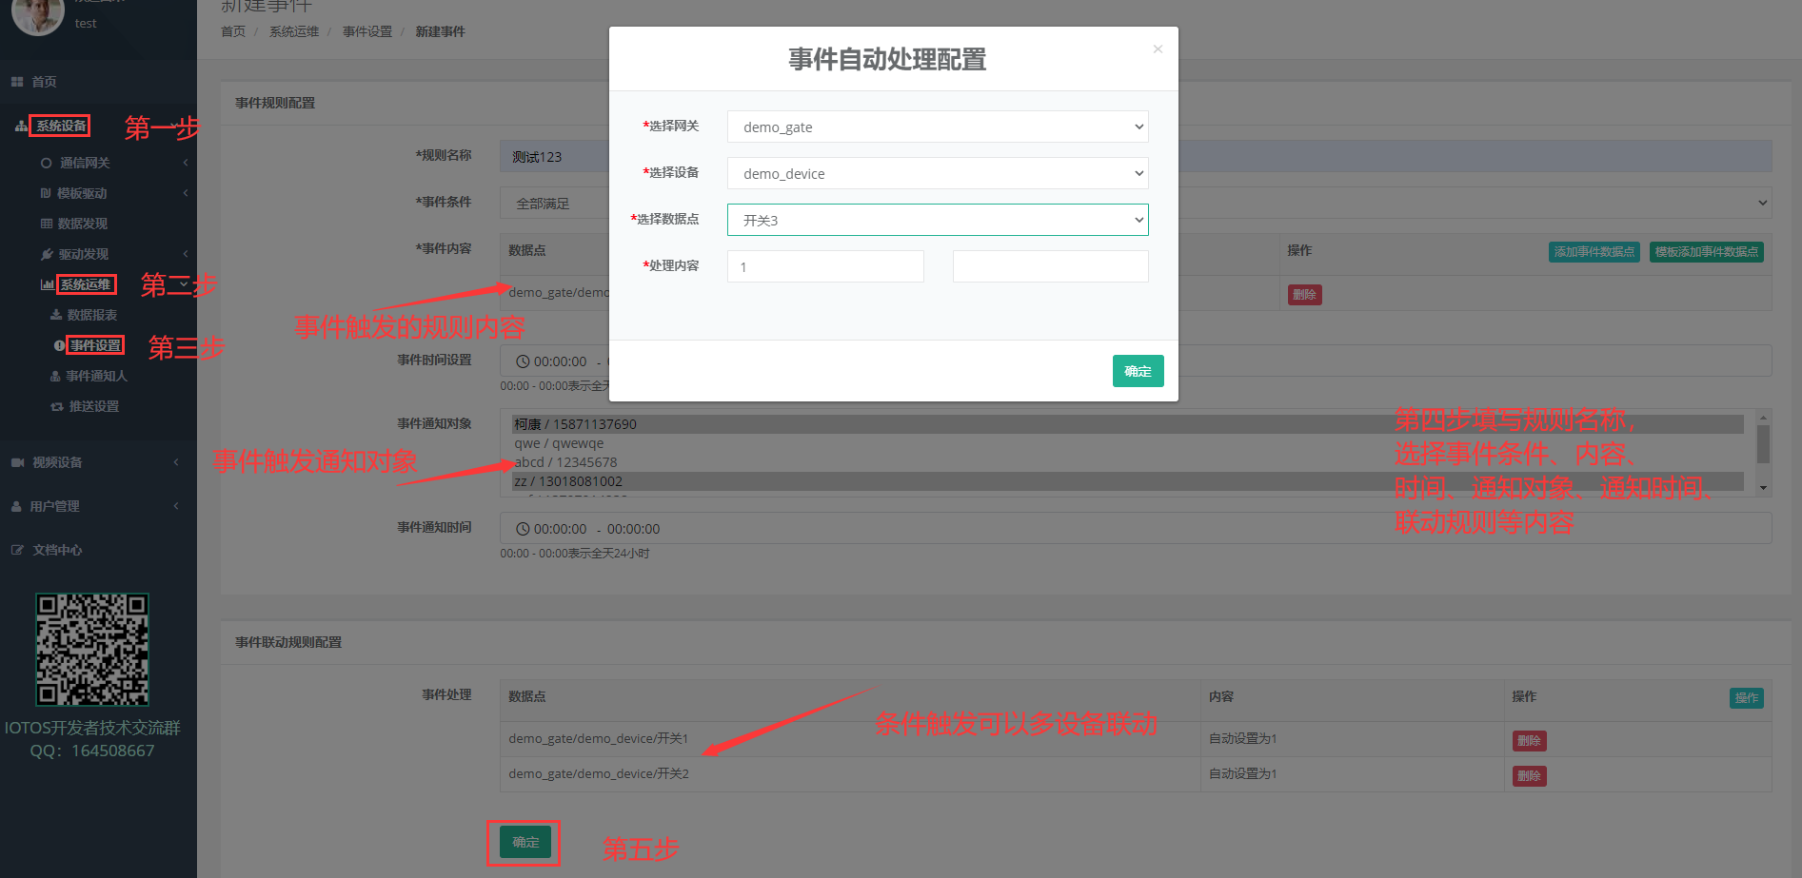1802x878 pixels.
Task: Click the 首页 home icon in the sidebar
Action: click(x=43, y=81)
